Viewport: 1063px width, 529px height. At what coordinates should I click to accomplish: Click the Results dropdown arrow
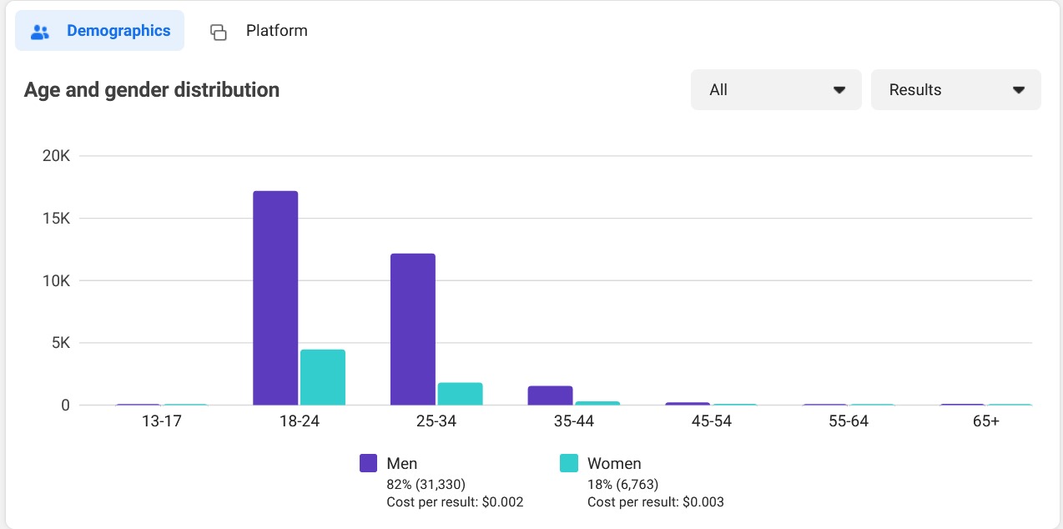click(x=1019, y=90)
